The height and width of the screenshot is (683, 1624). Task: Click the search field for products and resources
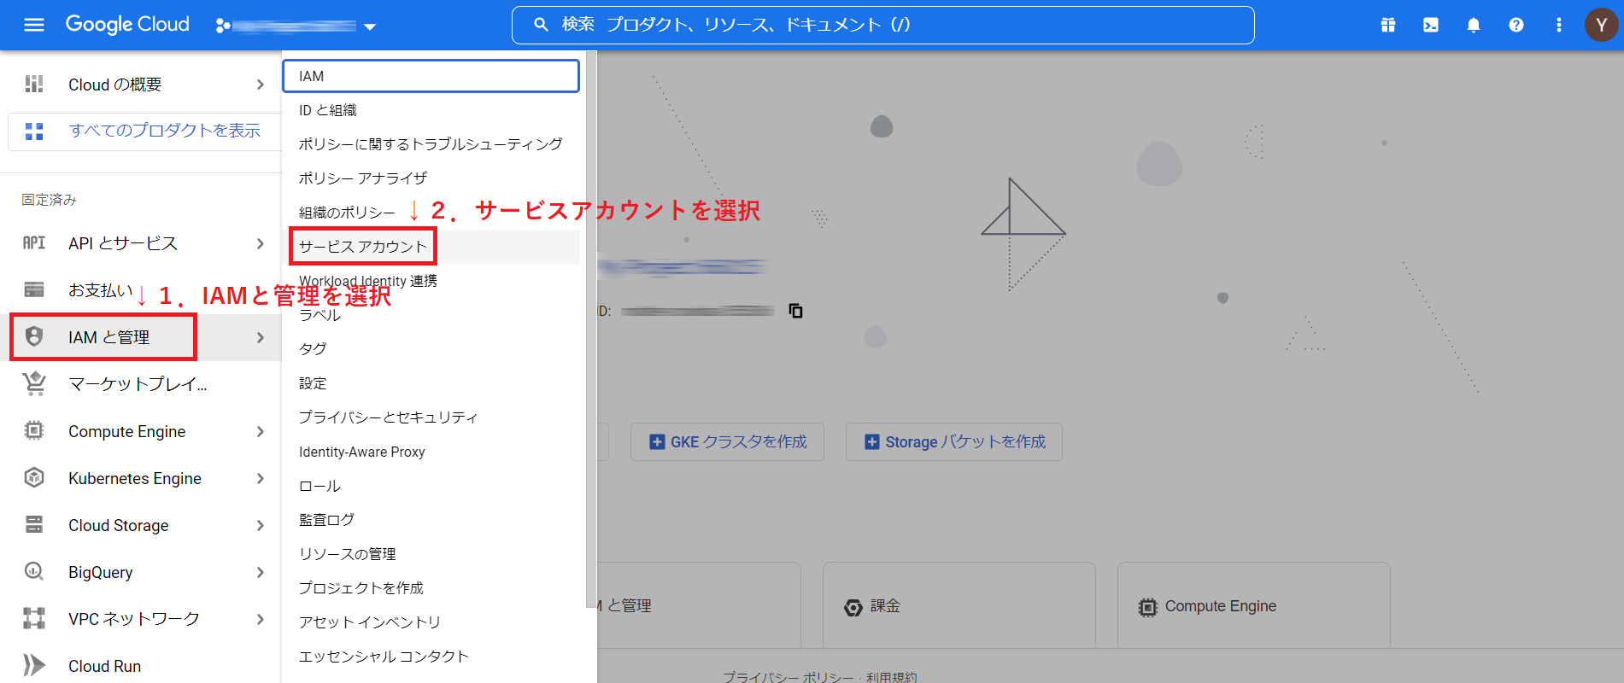pyautogui.click(x=882, y=25)
